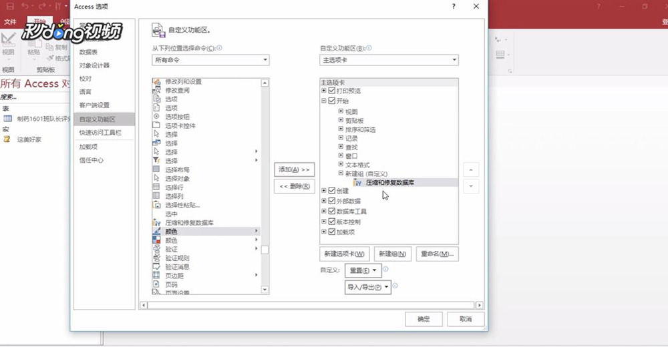Open the 快速访问工具栏 options category
The height and width of the screenshot is (347, 668).
[x=100, y=132]
